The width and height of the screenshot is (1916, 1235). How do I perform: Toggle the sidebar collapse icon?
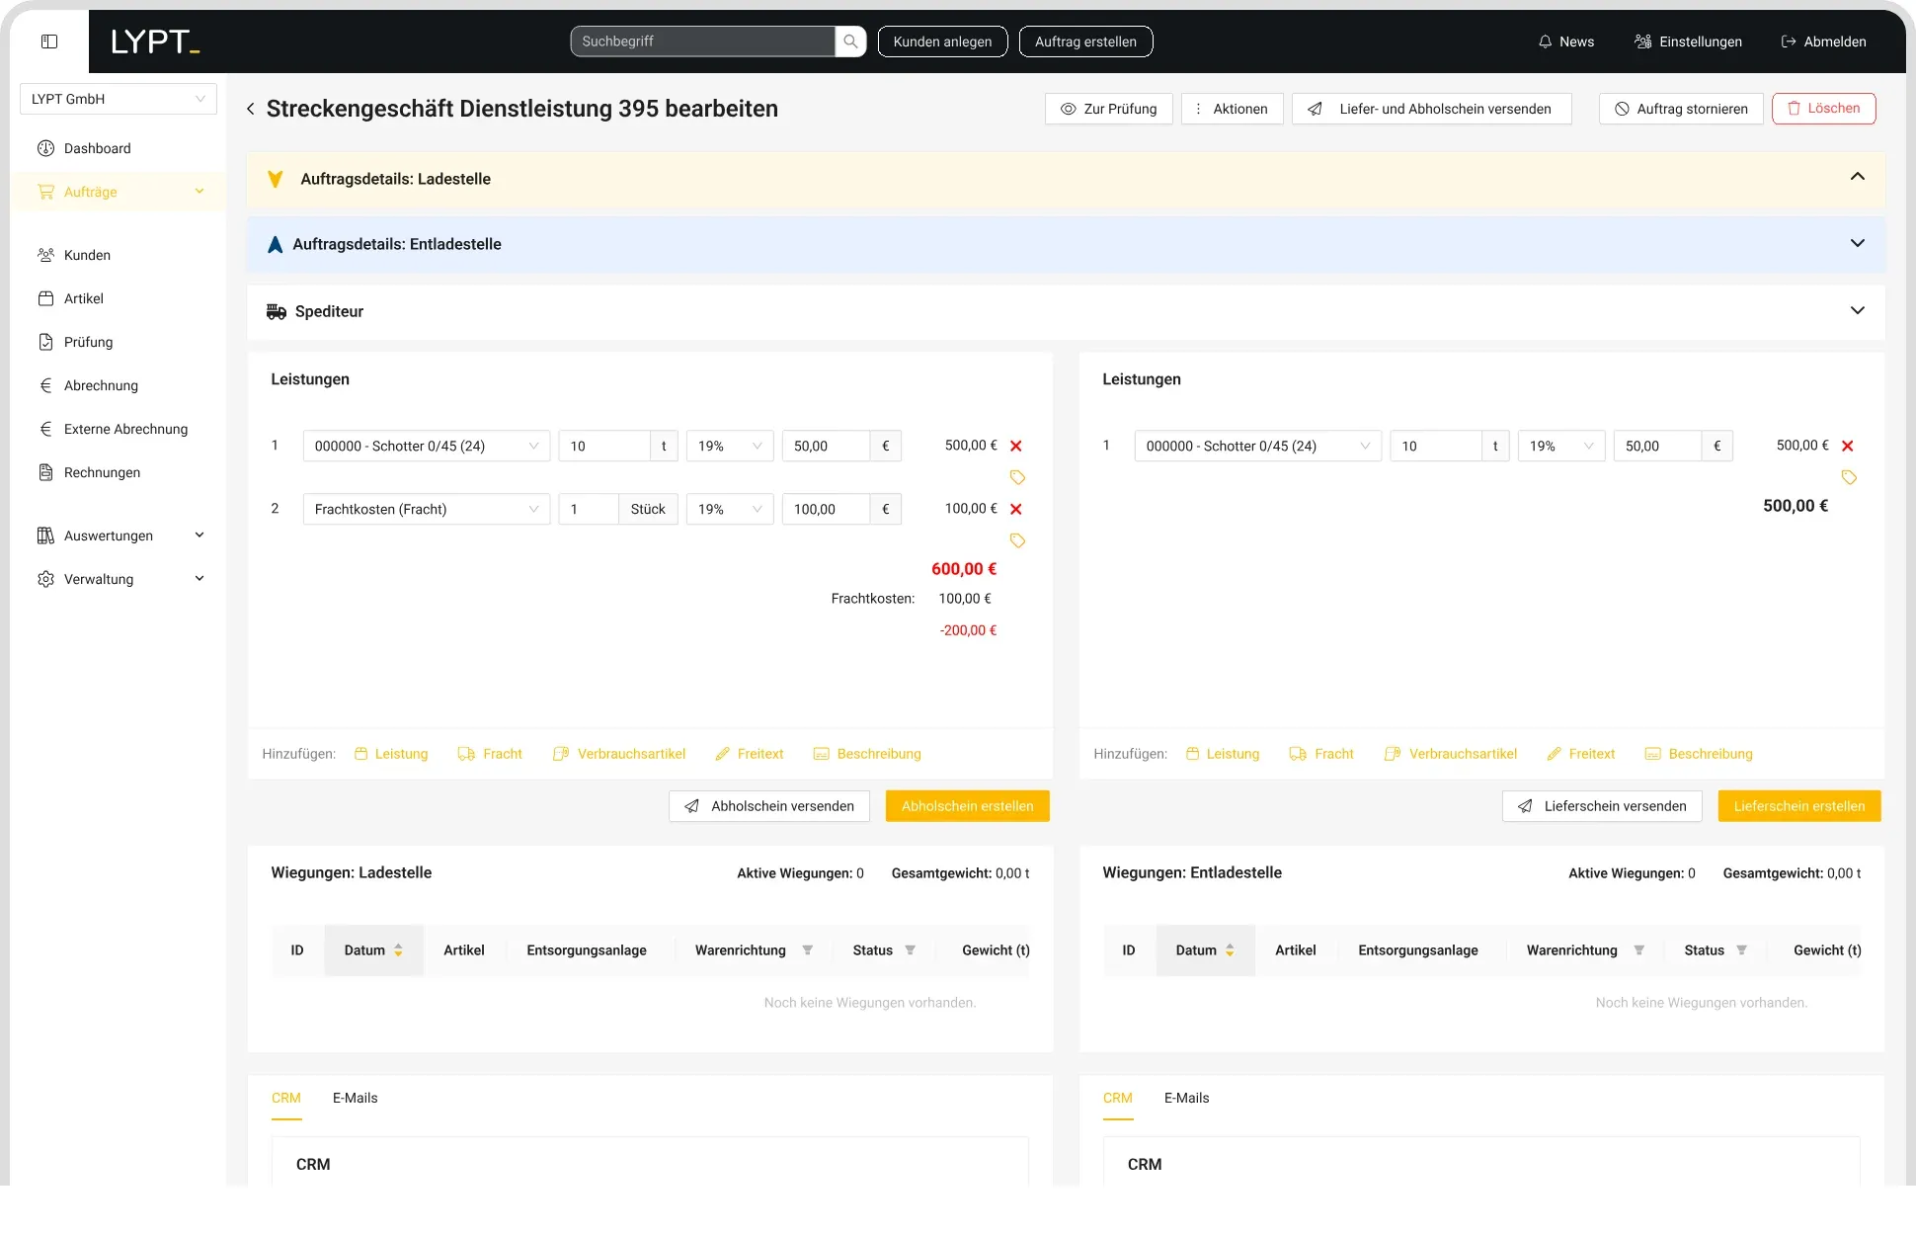pos(49,41)
